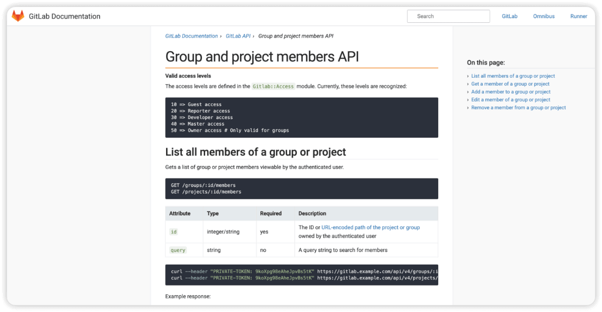Click the GitLab fox logo icon
The width and height of the screenshot is (602, 312).
click(x=18, y=16)
